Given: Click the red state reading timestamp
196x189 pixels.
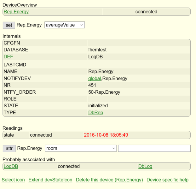Looking at the screenshot, I should 106,135.
